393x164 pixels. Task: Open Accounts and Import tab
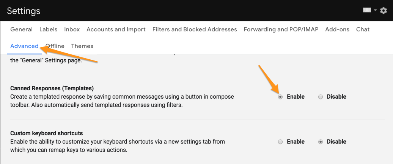(x=116, y=29)
